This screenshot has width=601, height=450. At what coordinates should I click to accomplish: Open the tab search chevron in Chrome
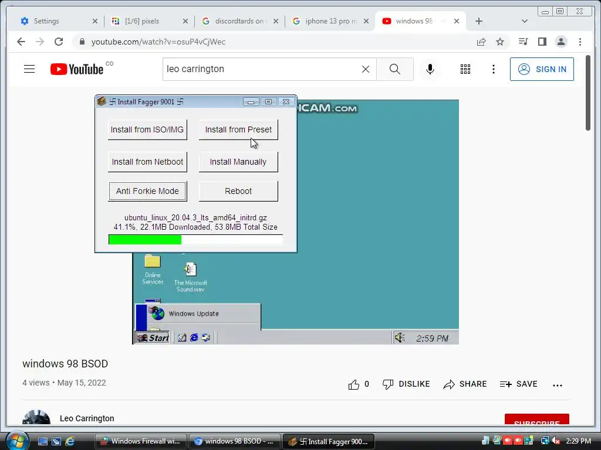pos(525,21)
